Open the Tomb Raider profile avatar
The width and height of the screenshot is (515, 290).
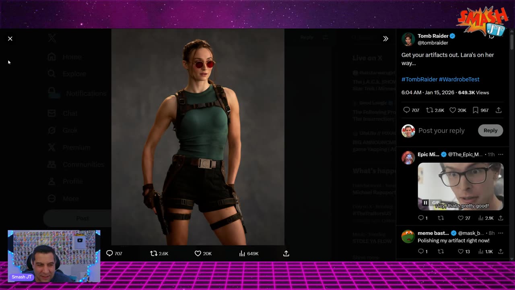[x=408, y=39]
